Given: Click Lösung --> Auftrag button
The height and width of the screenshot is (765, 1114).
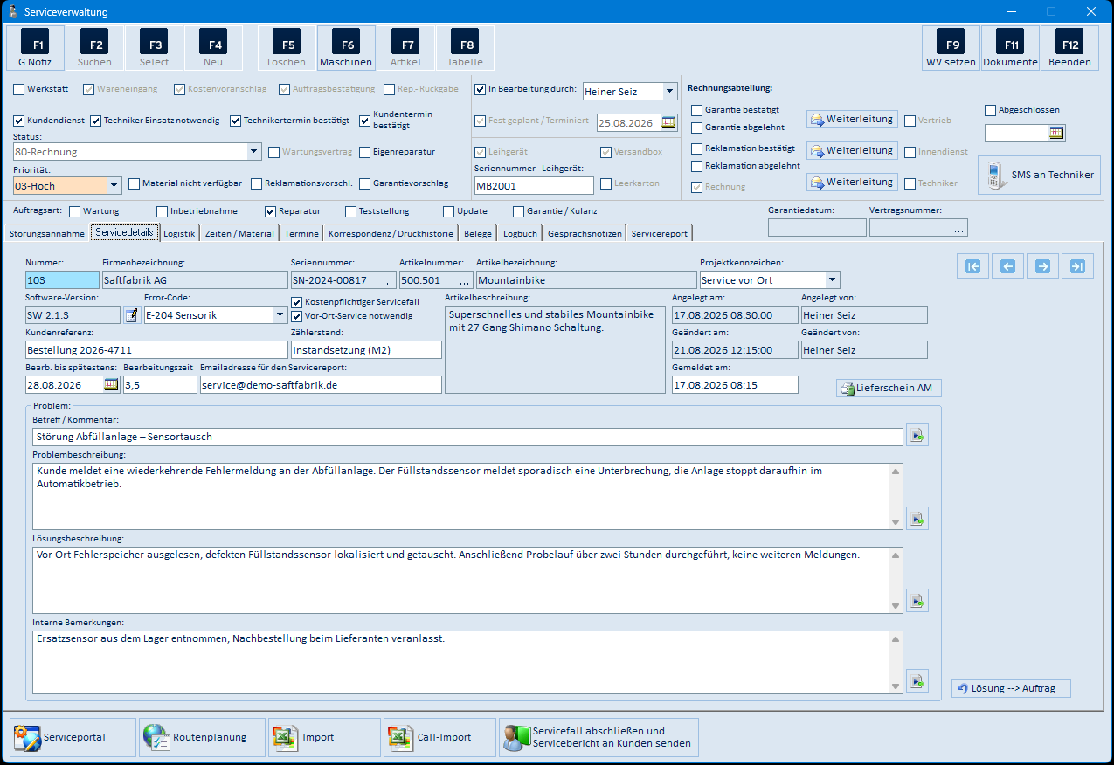Looking at the screenshot, I should point(1011,688).
